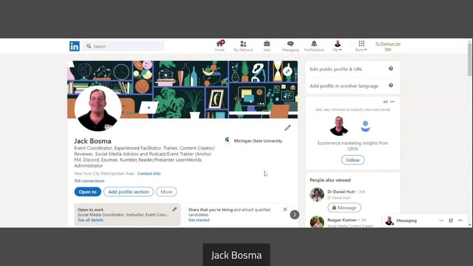The image size is (473, 266).
Task: Click the Open to button
Action: pos(88,192)
